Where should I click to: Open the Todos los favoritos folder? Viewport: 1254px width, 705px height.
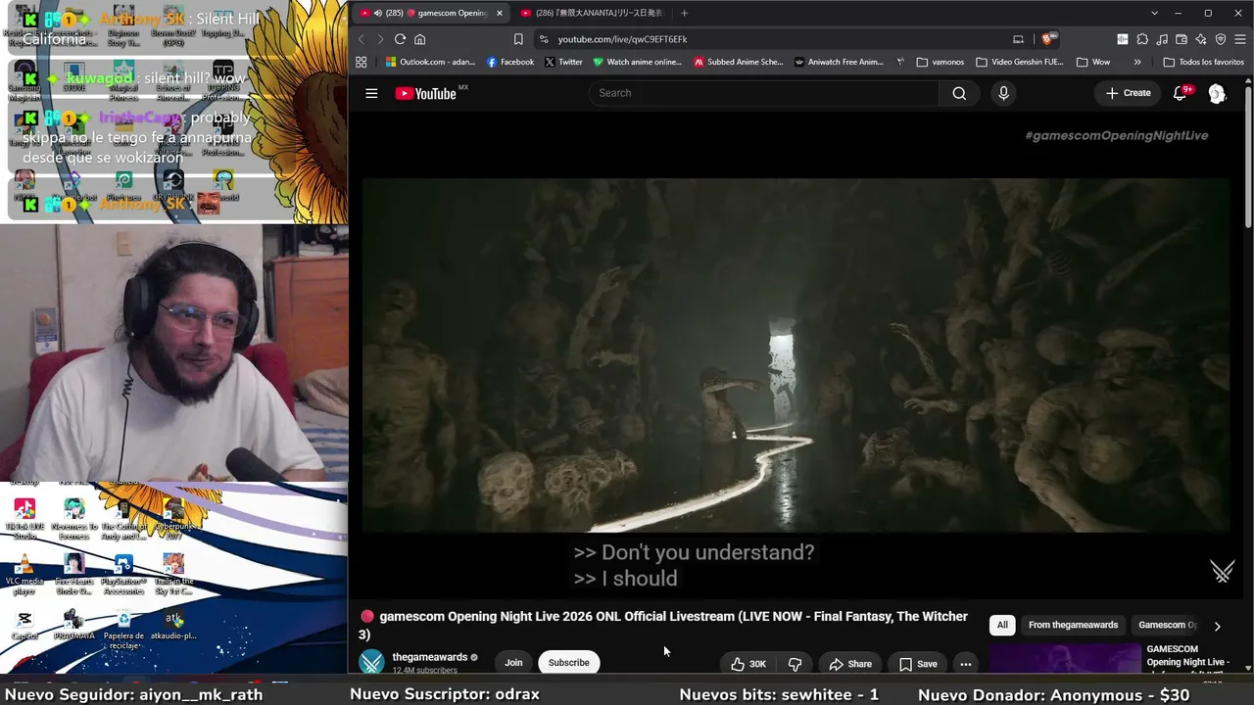(x=1204, y=62)
